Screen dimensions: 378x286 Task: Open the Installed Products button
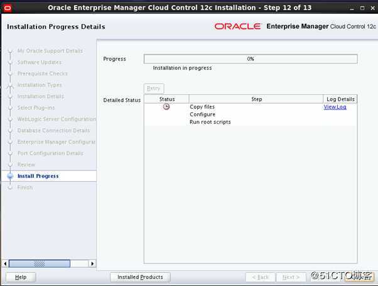(x=140, y=277)
